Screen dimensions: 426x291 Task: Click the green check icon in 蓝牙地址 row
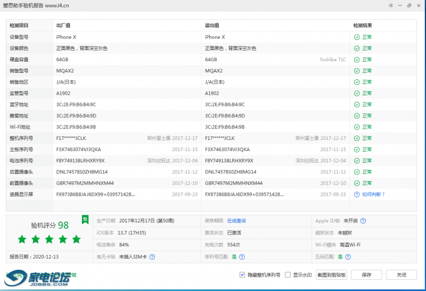click(357, 105)
